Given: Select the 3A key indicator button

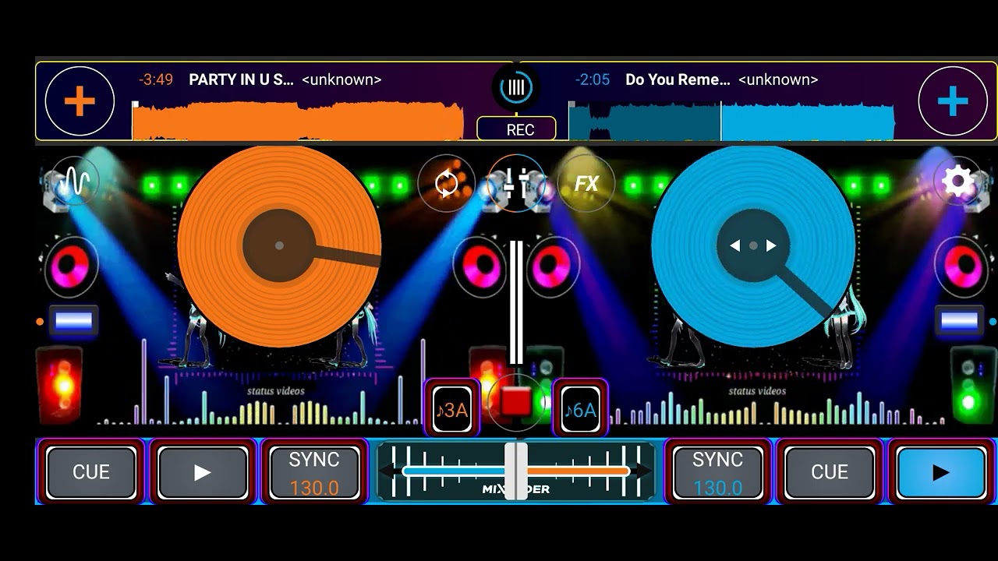Looking at the screenshot, I should (x=451, y=409).
